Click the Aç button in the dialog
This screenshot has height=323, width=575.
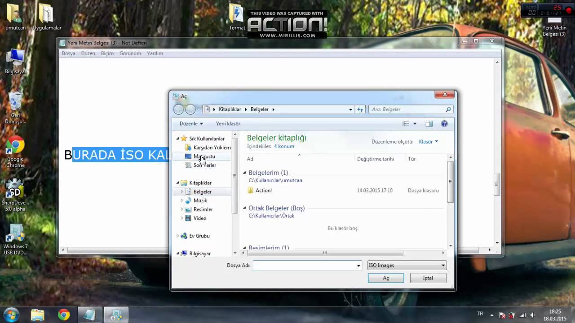[x=386, y=278]
